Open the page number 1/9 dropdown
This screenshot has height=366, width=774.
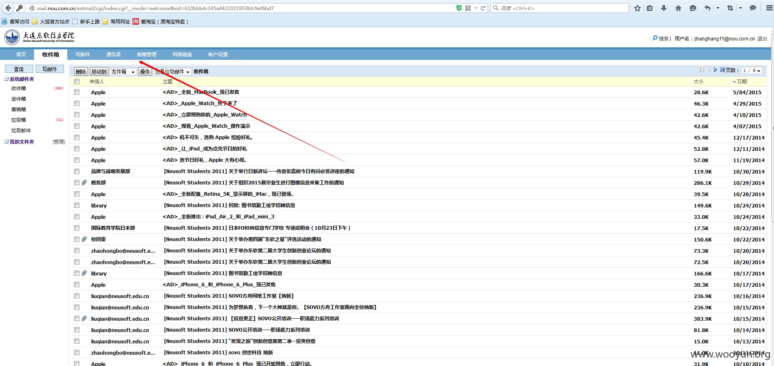tap(751, 70)
